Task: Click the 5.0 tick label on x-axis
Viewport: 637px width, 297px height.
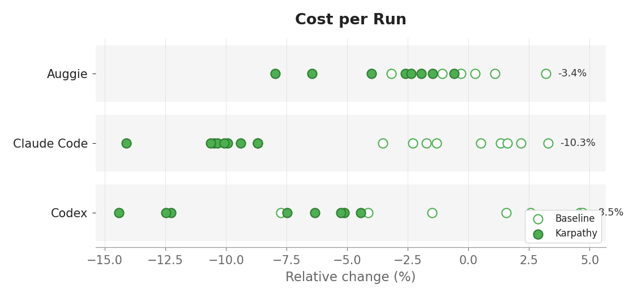Action: [x=589, y=260]
